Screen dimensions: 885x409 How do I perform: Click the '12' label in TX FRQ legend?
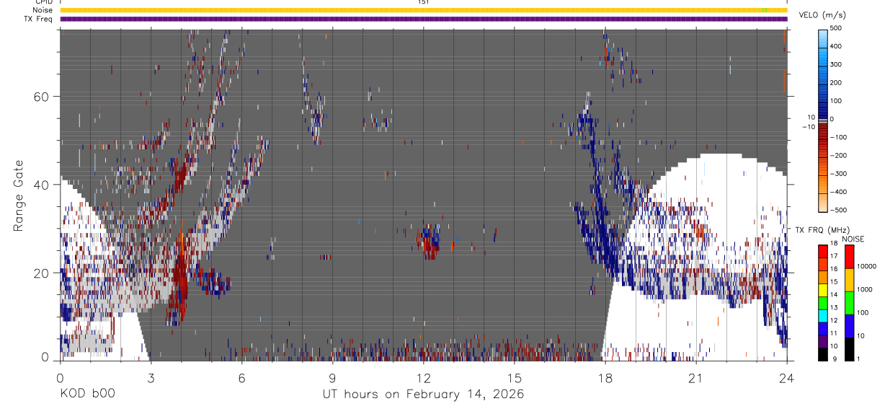point(834,320)
